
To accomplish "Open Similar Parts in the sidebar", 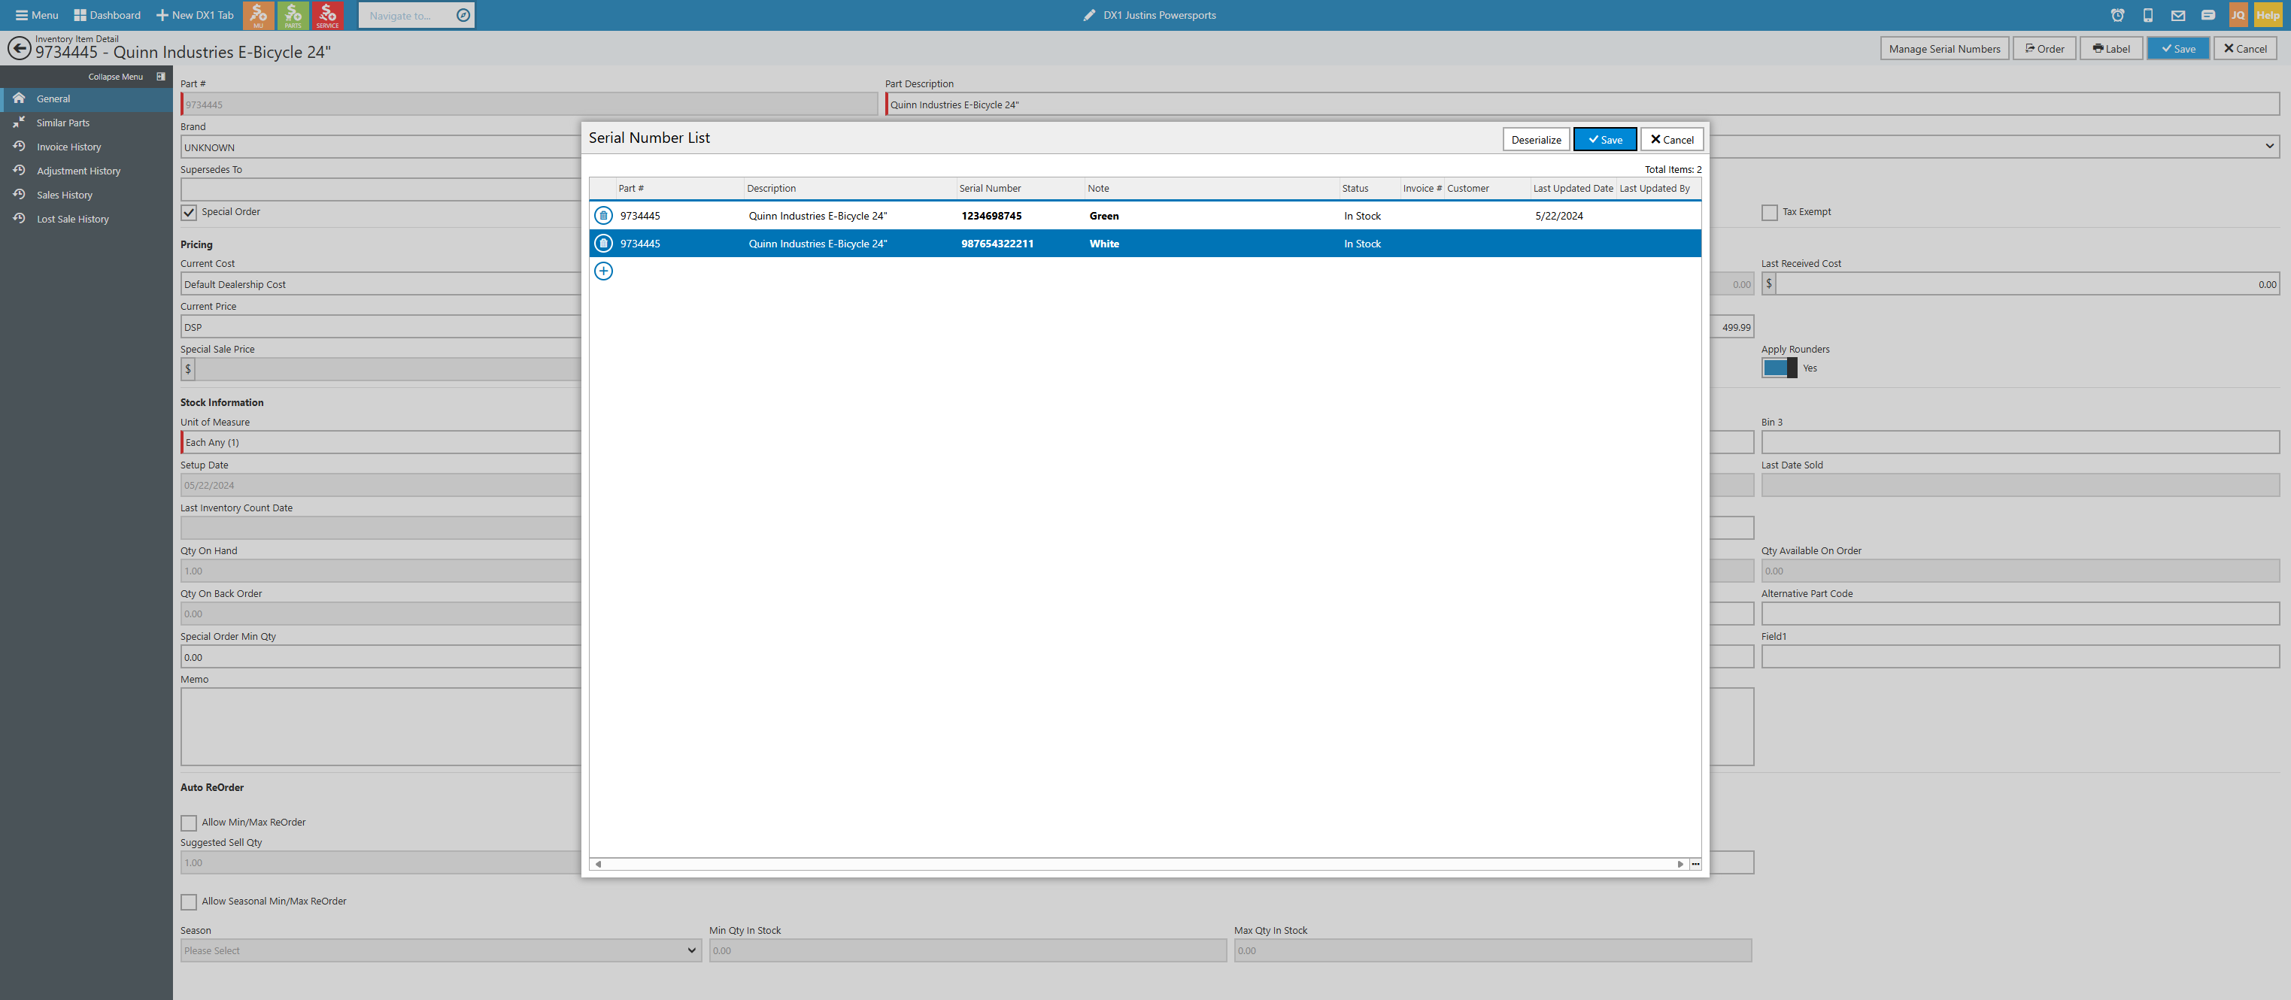I will [86, 123].
